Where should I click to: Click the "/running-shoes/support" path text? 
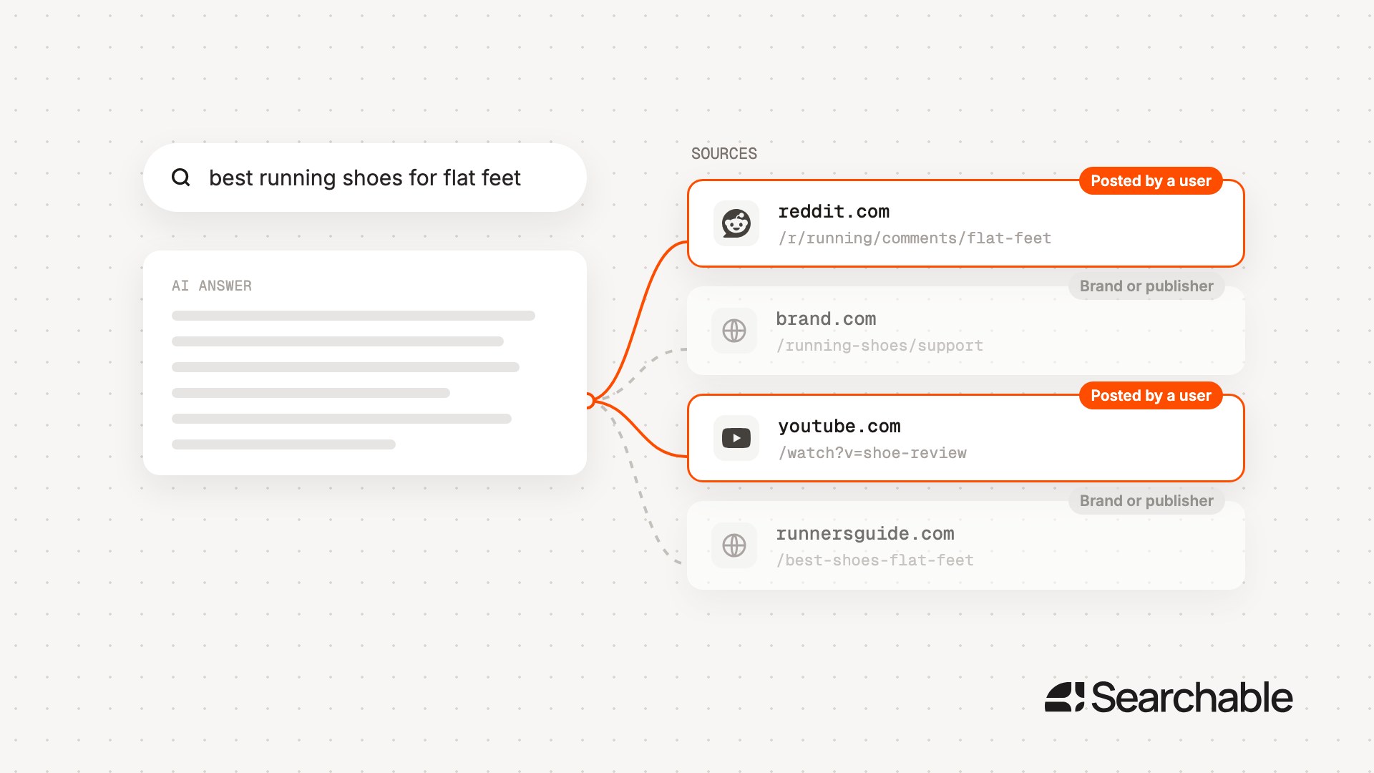point(880,346)
